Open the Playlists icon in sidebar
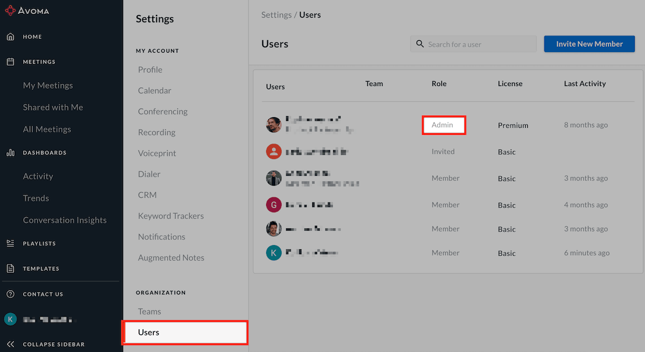 pyautogui.click(x=10, y=243)
